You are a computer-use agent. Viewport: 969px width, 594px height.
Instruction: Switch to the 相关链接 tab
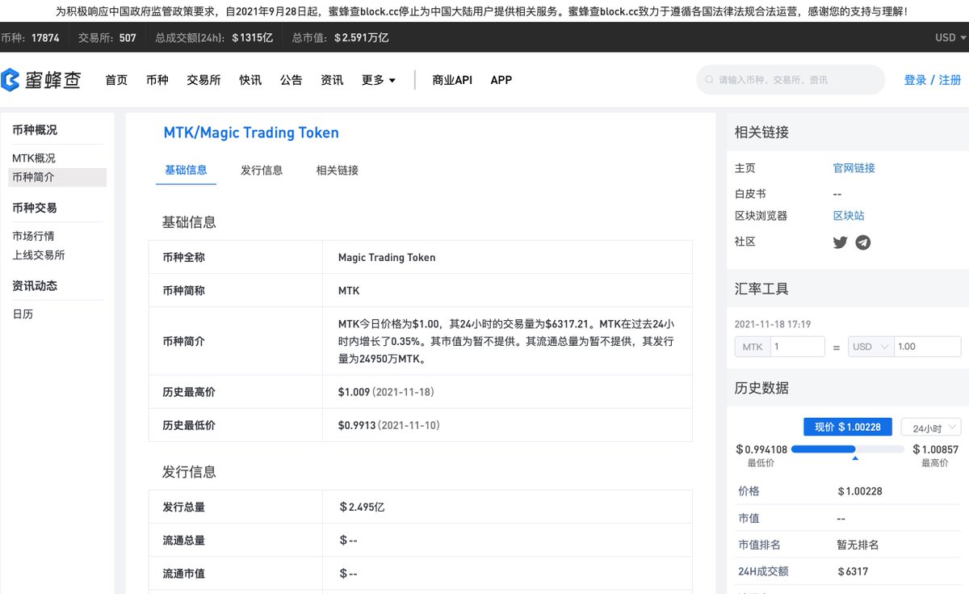coord(338,170)
